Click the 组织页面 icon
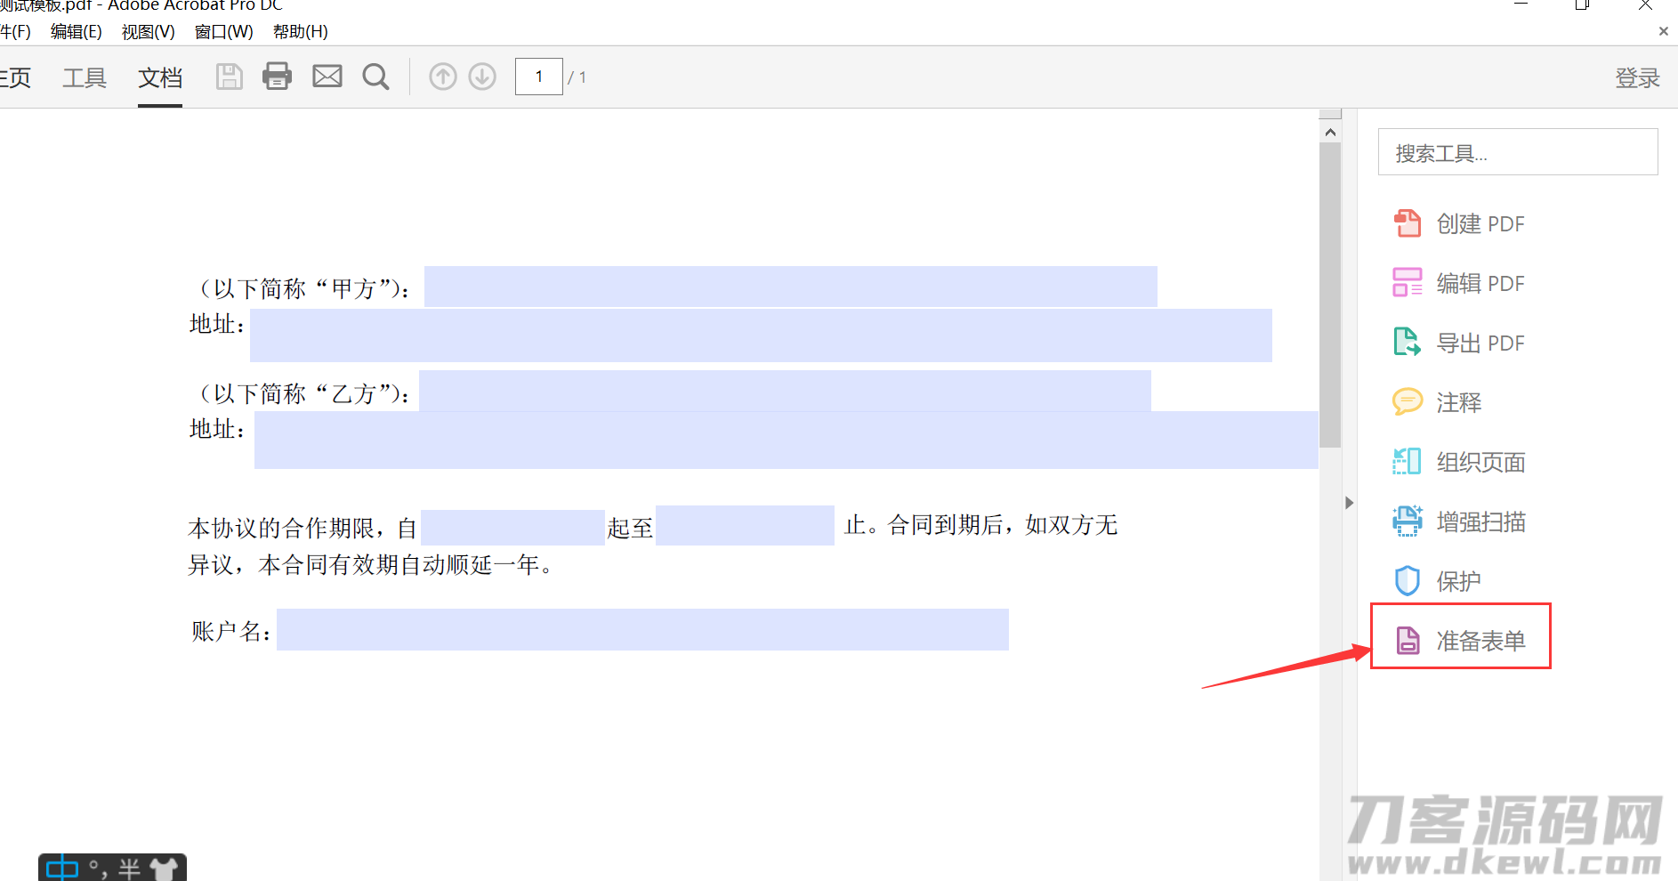The width and height of the screenshot is (1678, 881). tap(1407, 462)
